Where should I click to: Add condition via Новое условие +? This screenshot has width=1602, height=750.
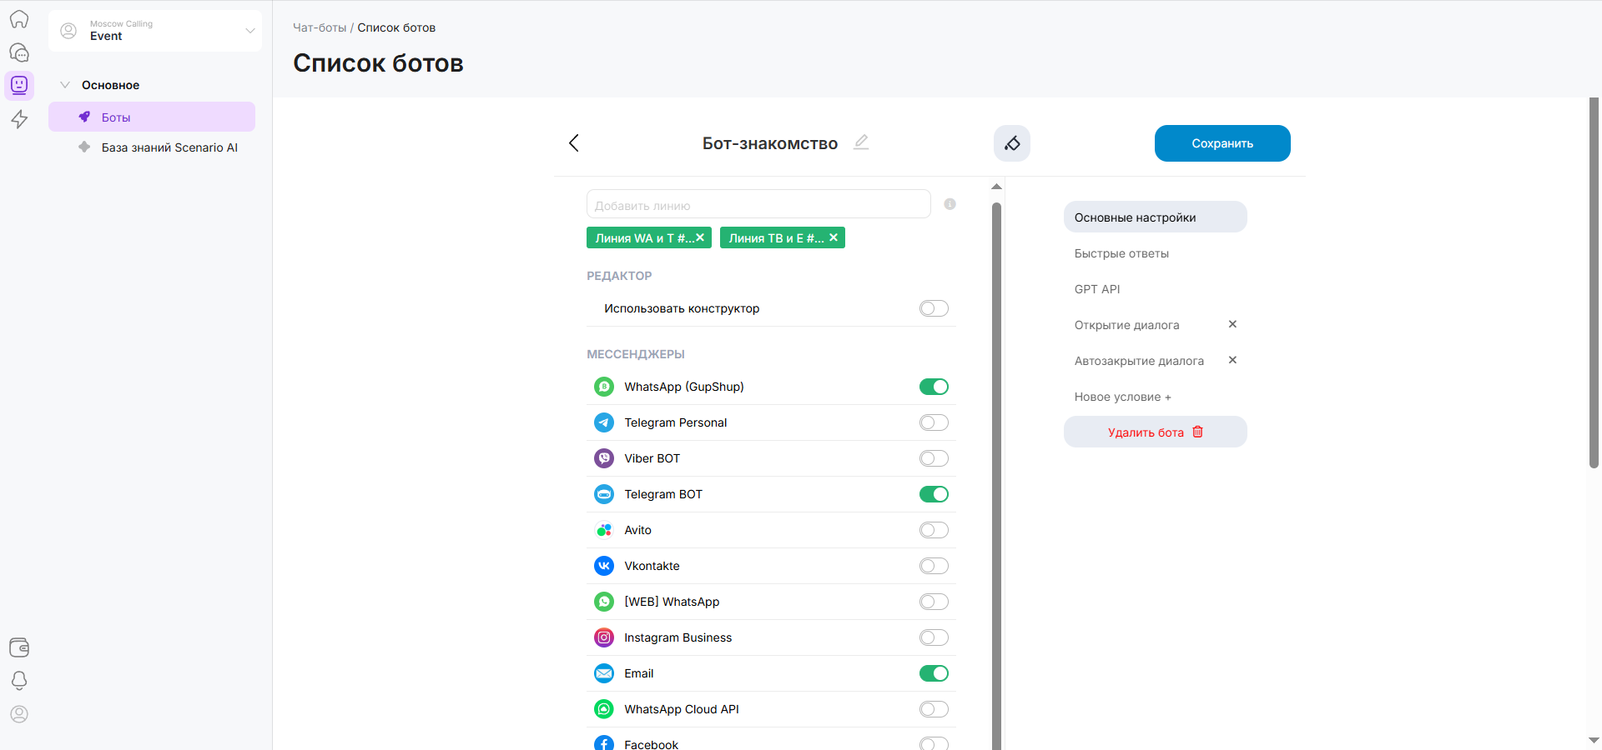(1122, 397)
